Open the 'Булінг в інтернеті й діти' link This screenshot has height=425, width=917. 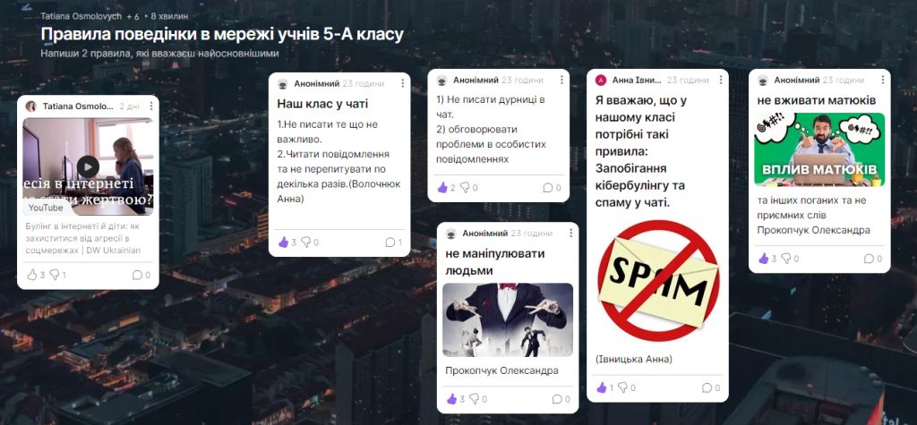point(83,238)
